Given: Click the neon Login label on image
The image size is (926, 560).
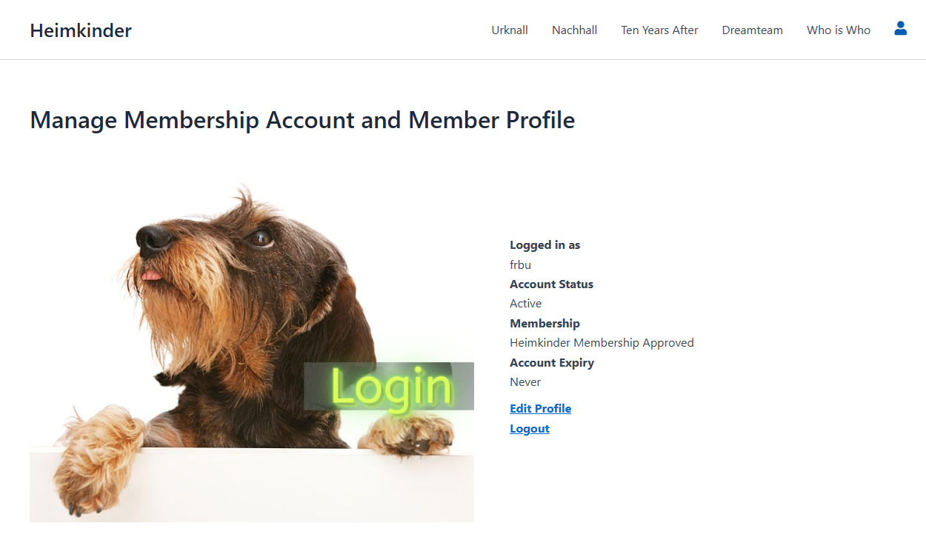Looking at the screenshot, I should click(x=389, y=386).
